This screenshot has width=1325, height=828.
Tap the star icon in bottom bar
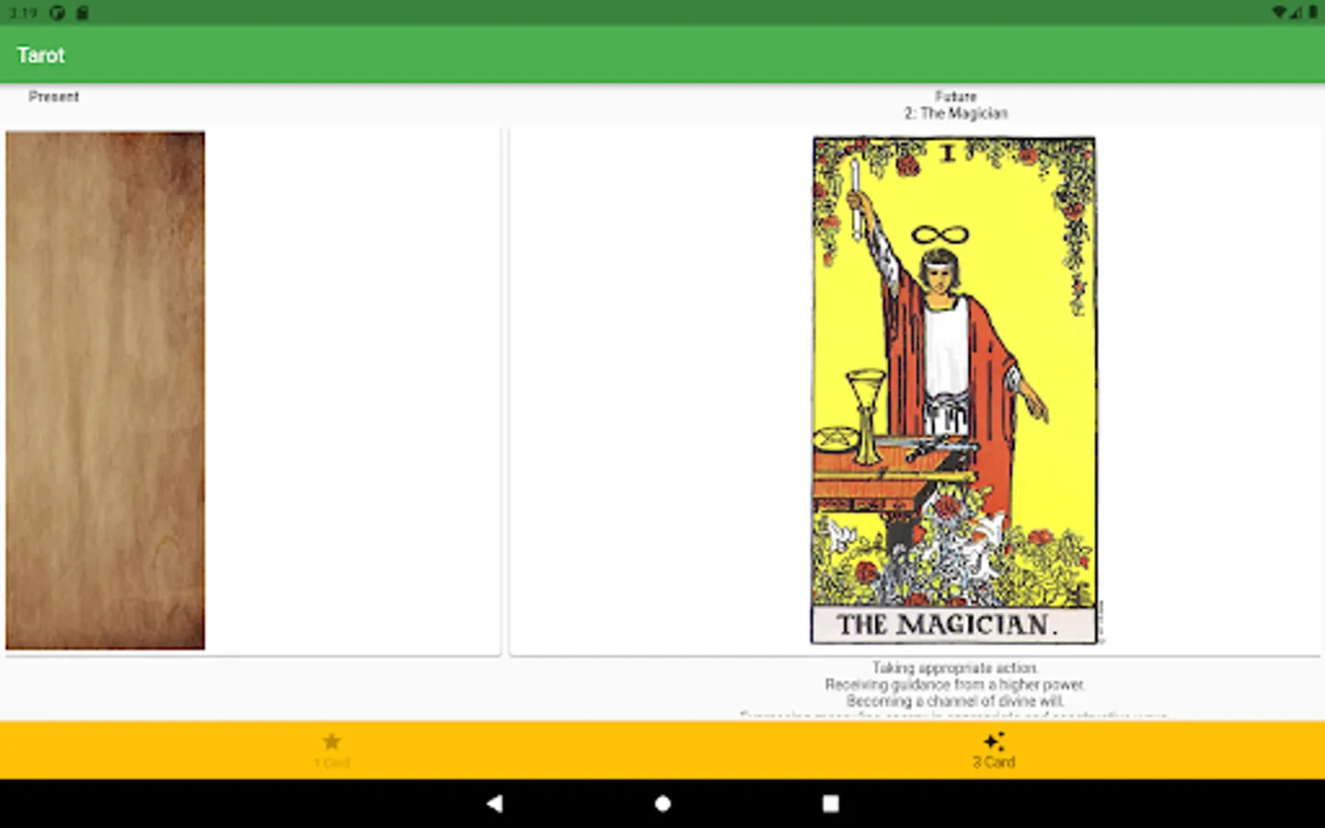(x=331, y=742)
